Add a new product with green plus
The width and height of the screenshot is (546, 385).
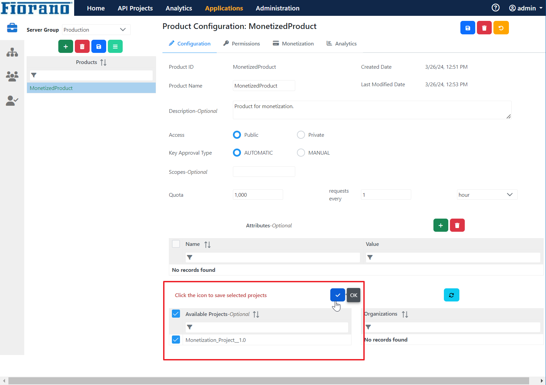click(x=66, y=46)
